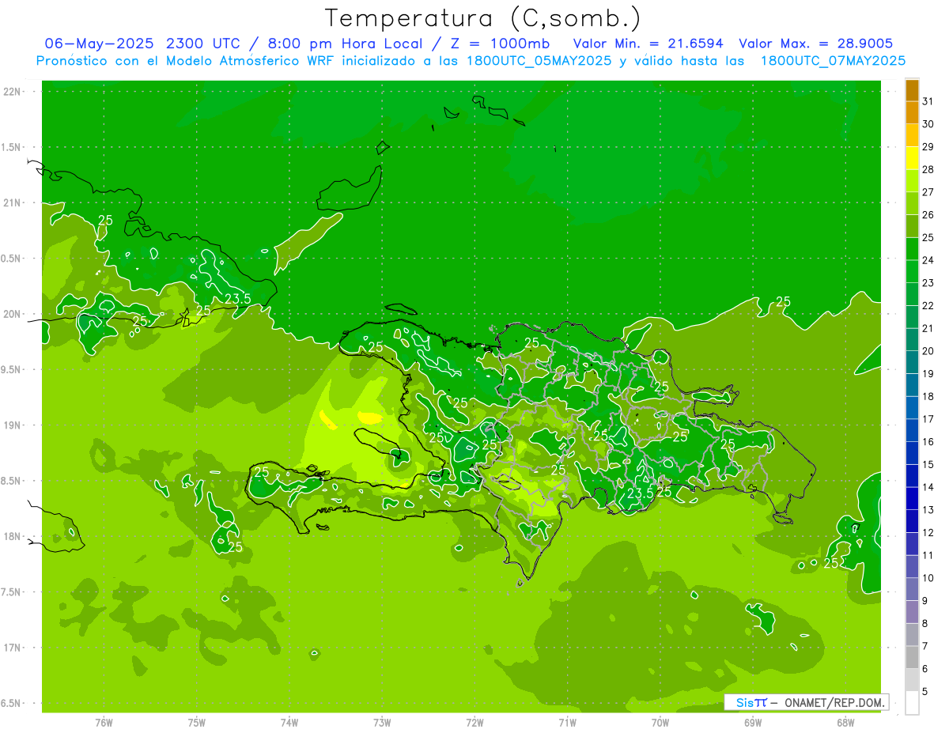Click the "Valor Max. = 28.9005" readout
Screen dimensions: 949x733
[x=816, y=43]
